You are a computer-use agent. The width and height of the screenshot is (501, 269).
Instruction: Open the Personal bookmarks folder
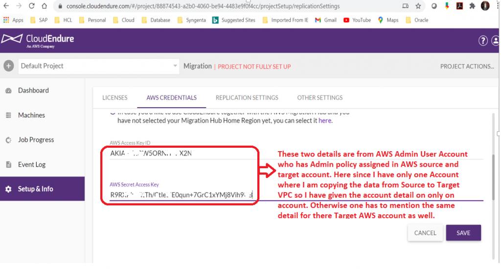(92, 20)
